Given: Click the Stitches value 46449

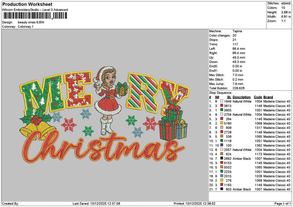Looking at the screenshot, I should tap(286, 3).
